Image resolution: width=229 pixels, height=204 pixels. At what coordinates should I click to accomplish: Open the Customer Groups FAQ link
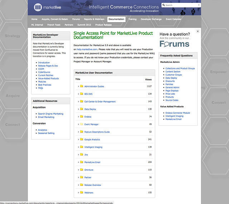174,75
